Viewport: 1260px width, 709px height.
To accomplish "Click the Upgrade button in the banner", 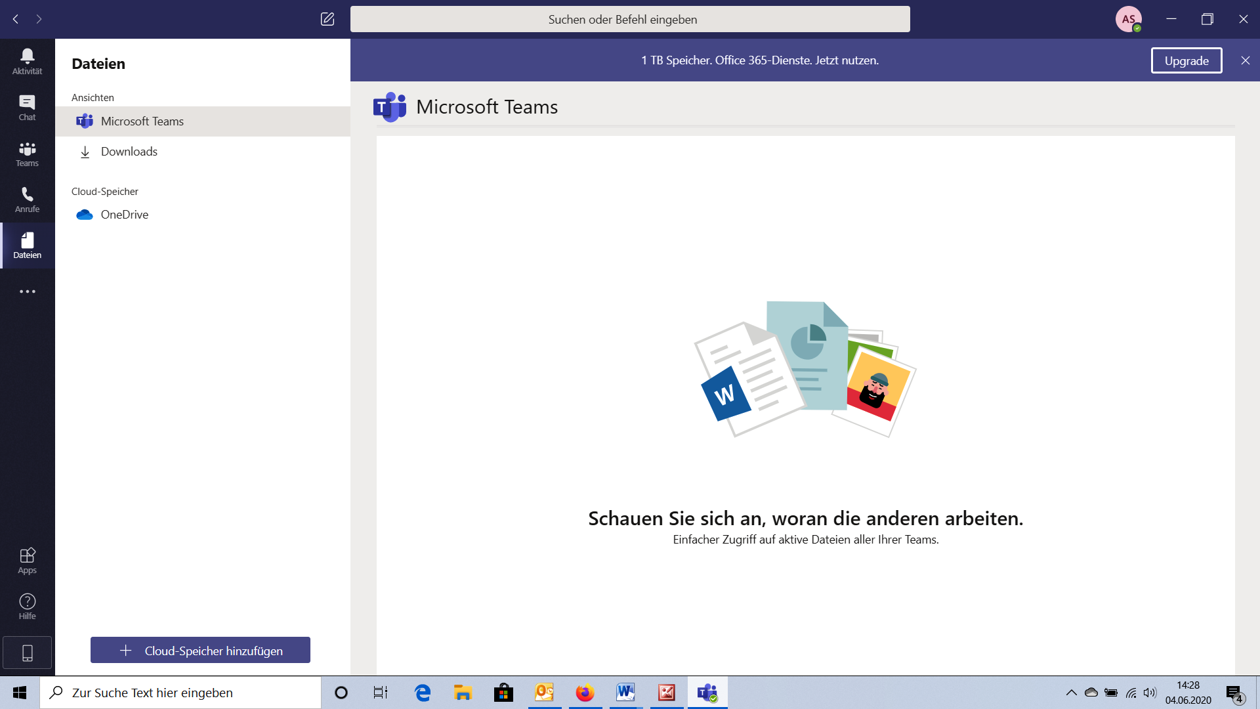I will (x=1186, y=60).
